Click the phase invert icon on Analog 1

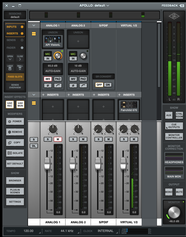coord(48,85)
